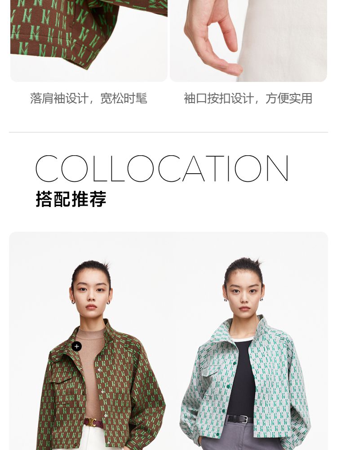This screenshot has width=337, height=450.
Task: Click the black plus hotspot on brown jacket
Action: (76, 346)
